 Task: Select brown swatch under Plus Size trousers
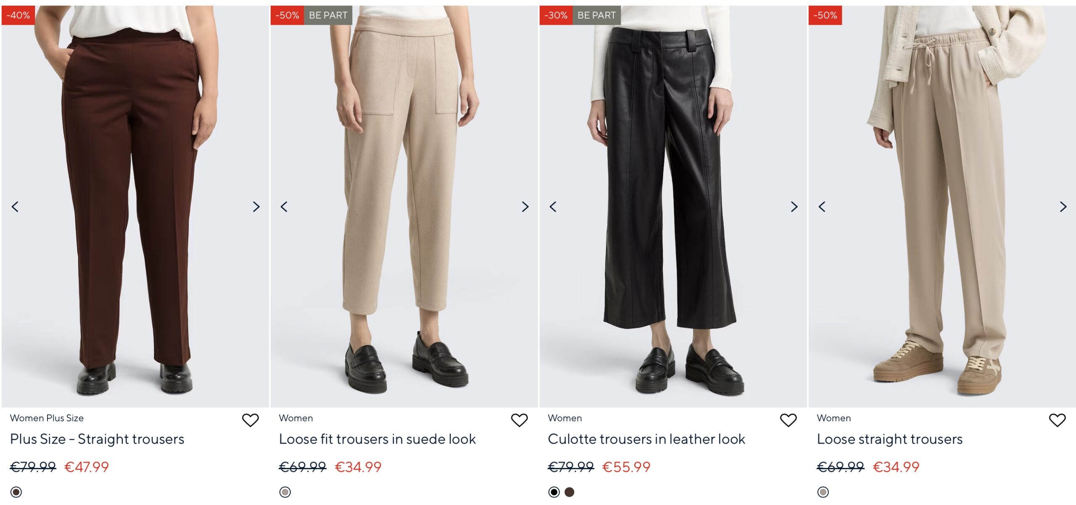click(x=16, y=492)
